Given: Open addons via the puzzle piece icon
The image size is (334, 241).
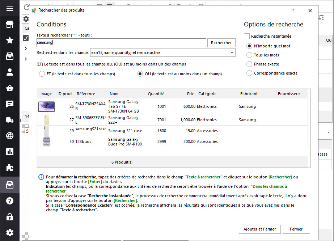Looking at the screenshot, I should tap(10, 168).
